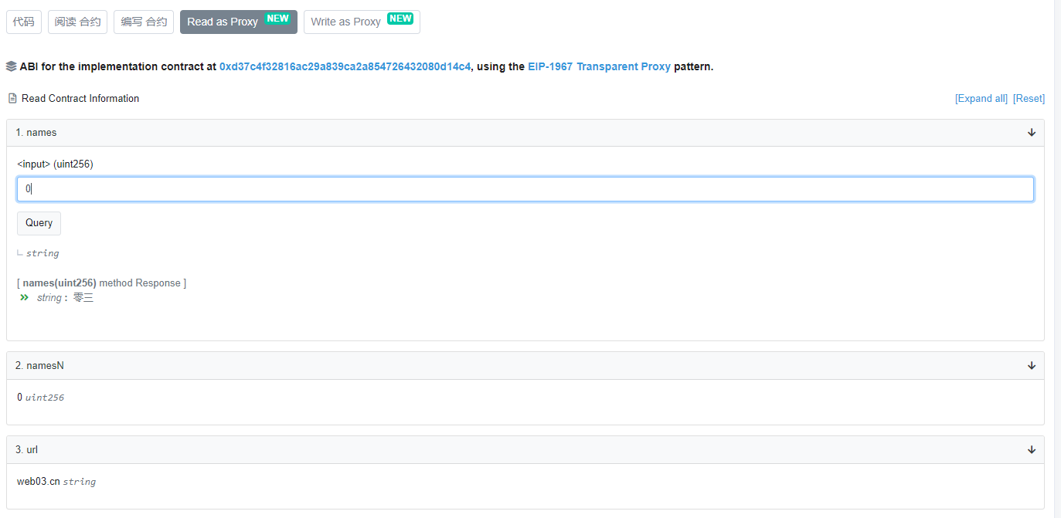This screenshot has width=1061, height=518.
Task: Switch to the 编写 合约 tab
Action: tap(144, 22)
